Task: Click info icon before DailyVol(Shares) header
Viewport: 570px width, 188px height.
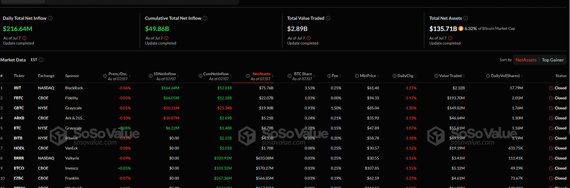Action: point(488,76)
